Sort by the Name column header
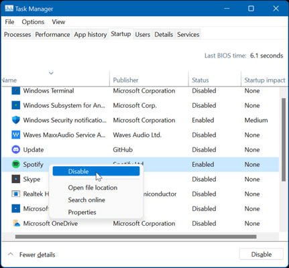 click(x=56, y=80)
